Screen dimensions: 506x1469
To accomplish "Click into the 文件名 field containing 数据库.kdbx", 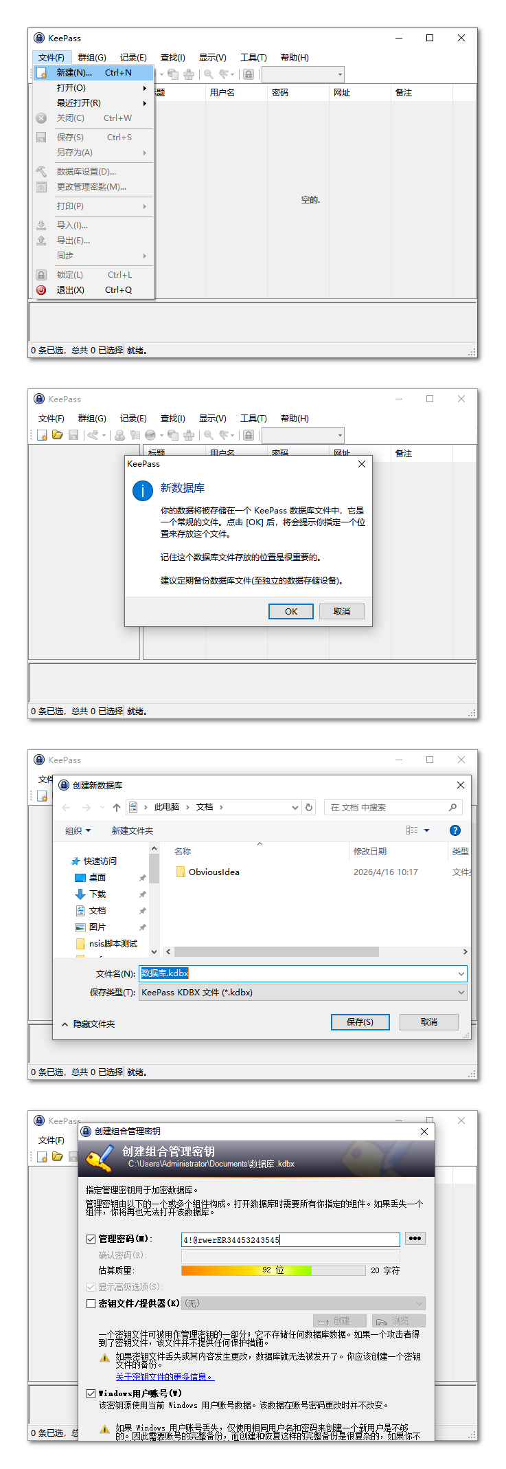I will pyautogui.click(x=303, y=973).
